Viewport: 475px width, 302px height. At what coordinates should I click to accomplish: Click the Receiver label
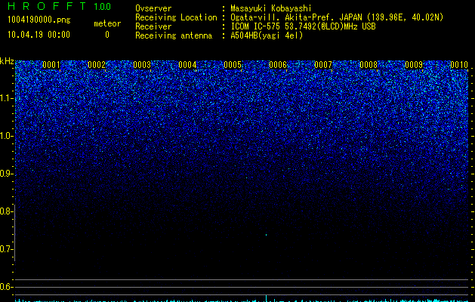153,26
